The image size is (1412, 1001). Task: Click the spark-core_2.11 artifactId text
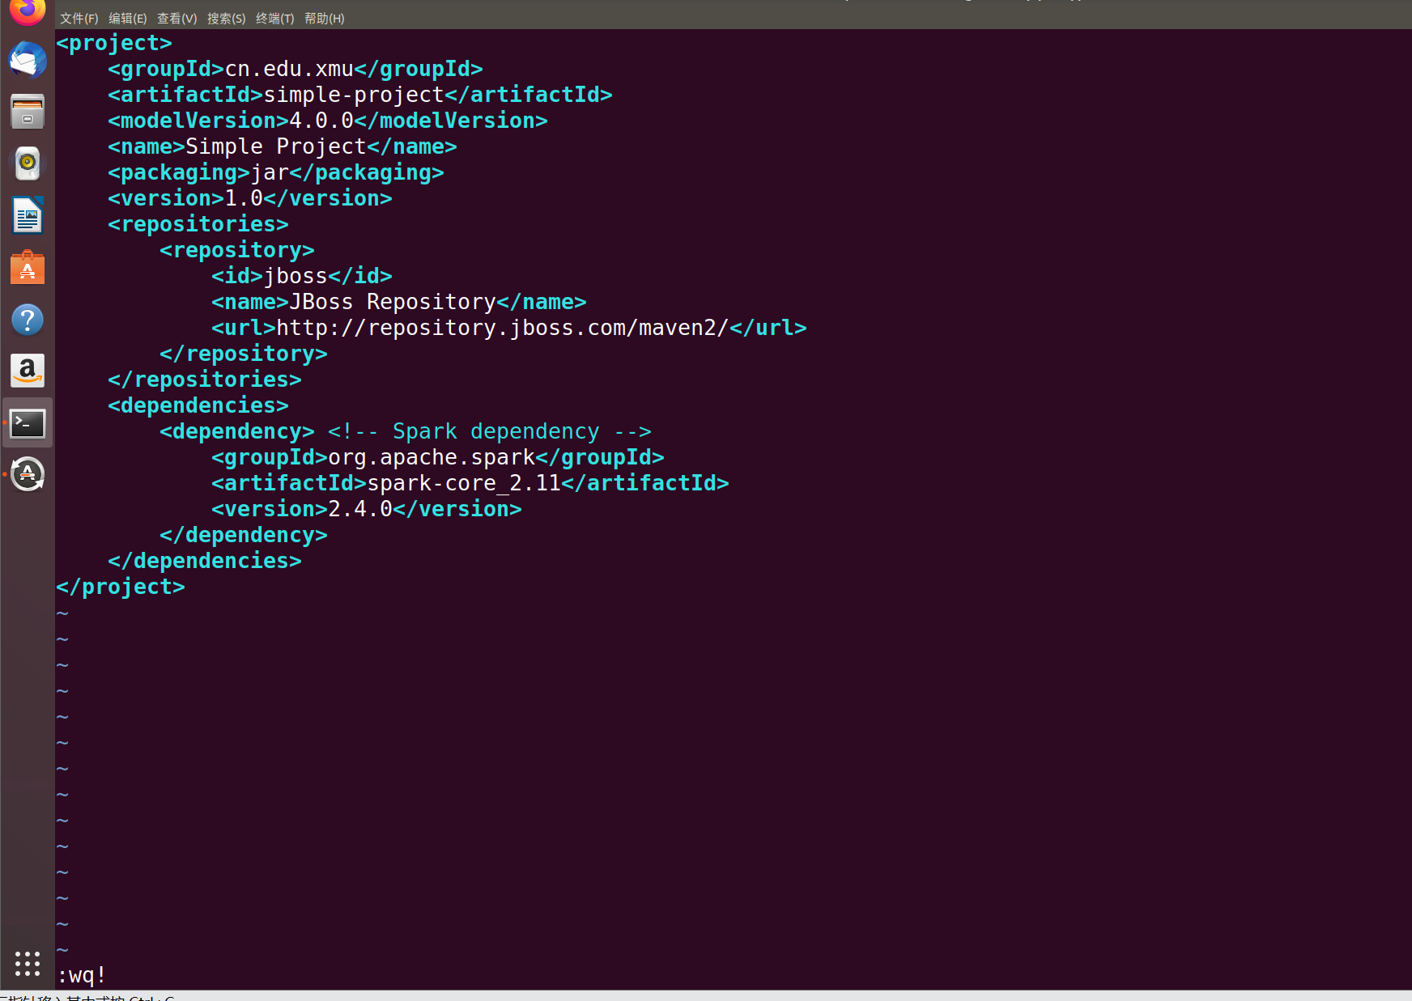[464, 483]
